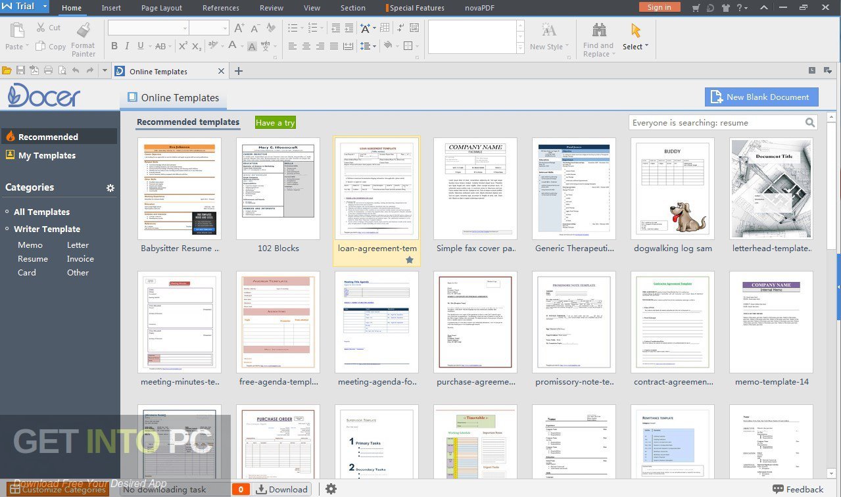Image resolution: width=841 pixels, height=497 pixels.
Task: Click Align Right icon
Action: (x=320, y=46)
